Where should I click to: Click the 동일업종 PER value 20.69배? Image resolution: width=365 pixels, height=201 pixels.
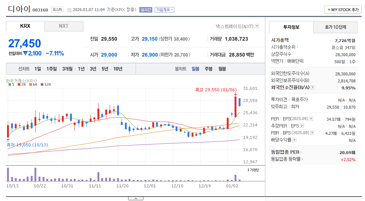(347, 153)
